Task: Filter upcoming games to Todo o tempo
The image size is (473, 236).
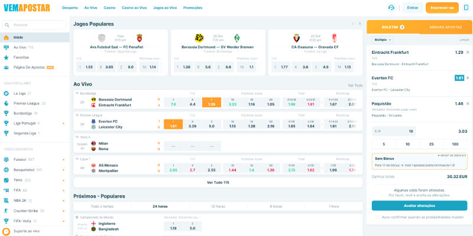Action: pyautogui.click(x=102, y=206)
